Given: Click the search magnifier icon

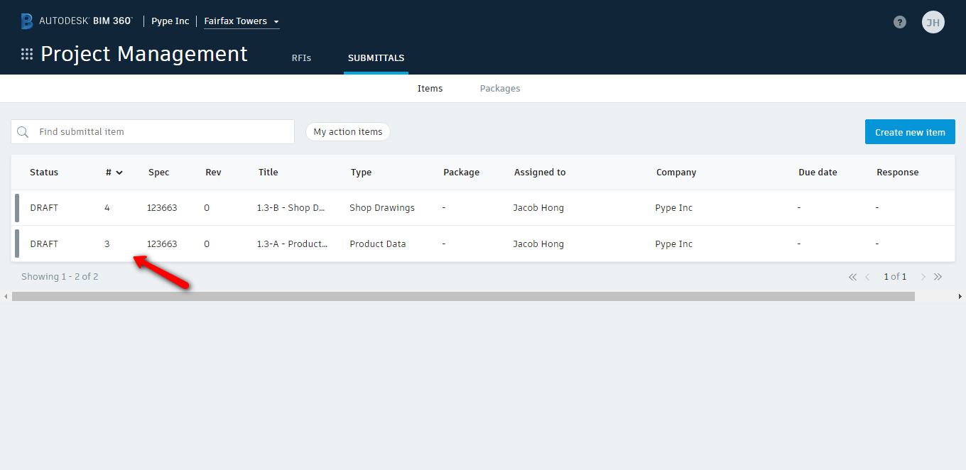Looking at the screenshot, I should click(x=23, y=132).
